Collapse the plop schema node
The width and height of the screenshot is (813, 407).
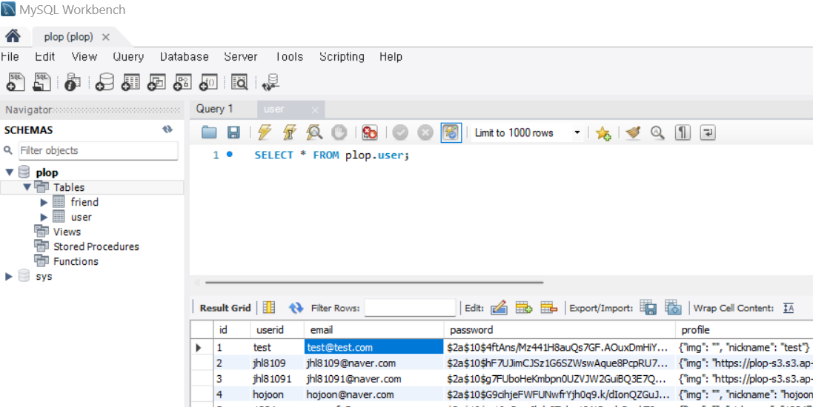(x=10, y=172)
